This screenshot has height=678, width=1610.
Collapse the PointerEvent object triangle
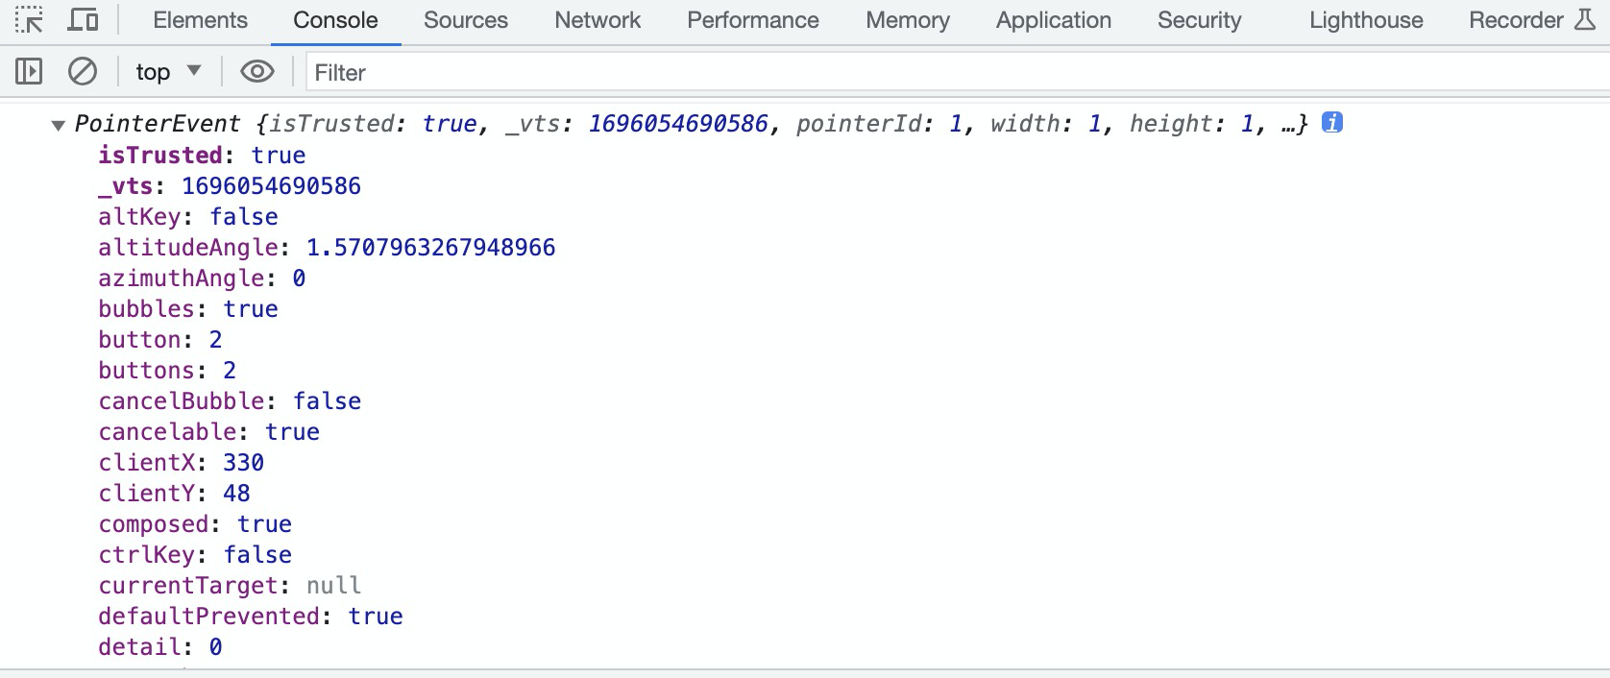pyautogui.click(x=59, y=125)
